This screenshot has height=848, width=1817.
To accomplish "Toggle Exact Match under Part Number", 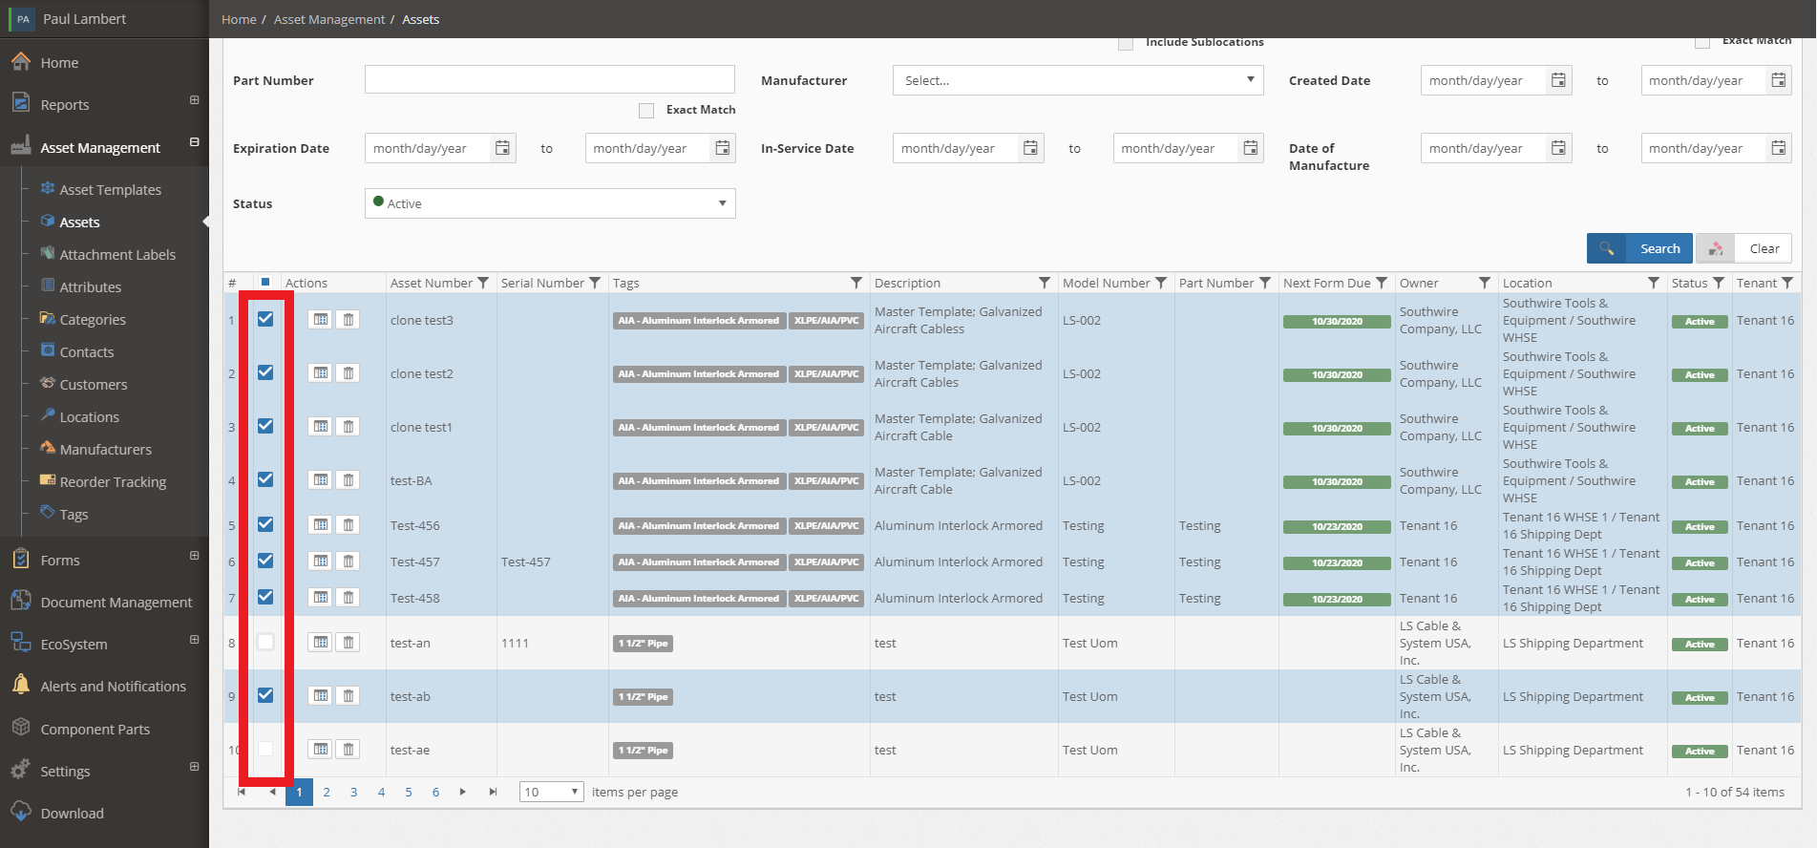I will 646,110.
